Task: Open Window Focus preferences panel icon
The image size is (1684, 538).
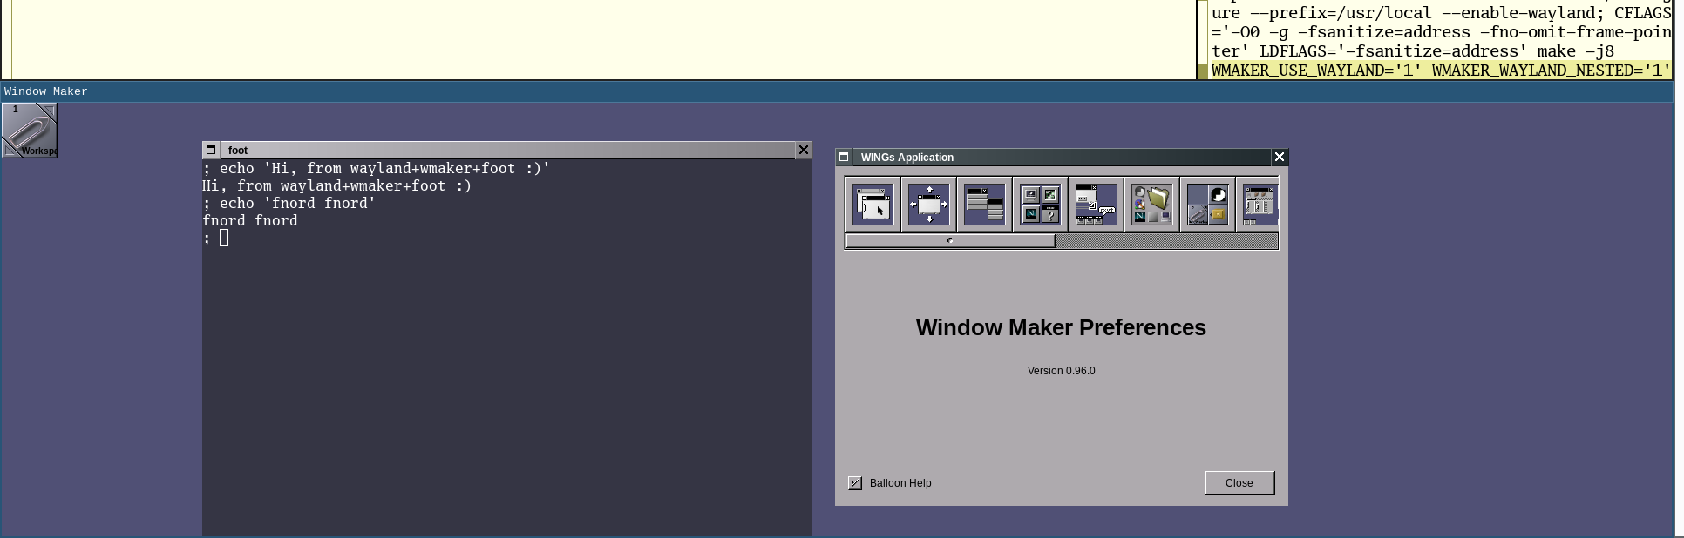Action: tap(873, 205)
